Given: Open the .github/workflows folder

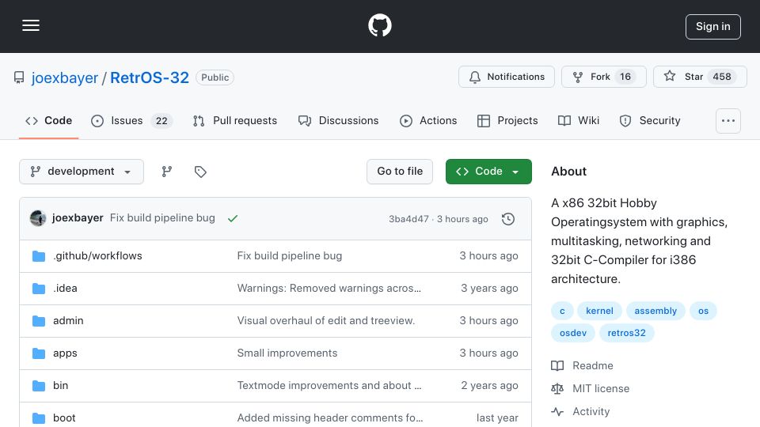Looking at the screenshot, I should [x=97, y=255].
